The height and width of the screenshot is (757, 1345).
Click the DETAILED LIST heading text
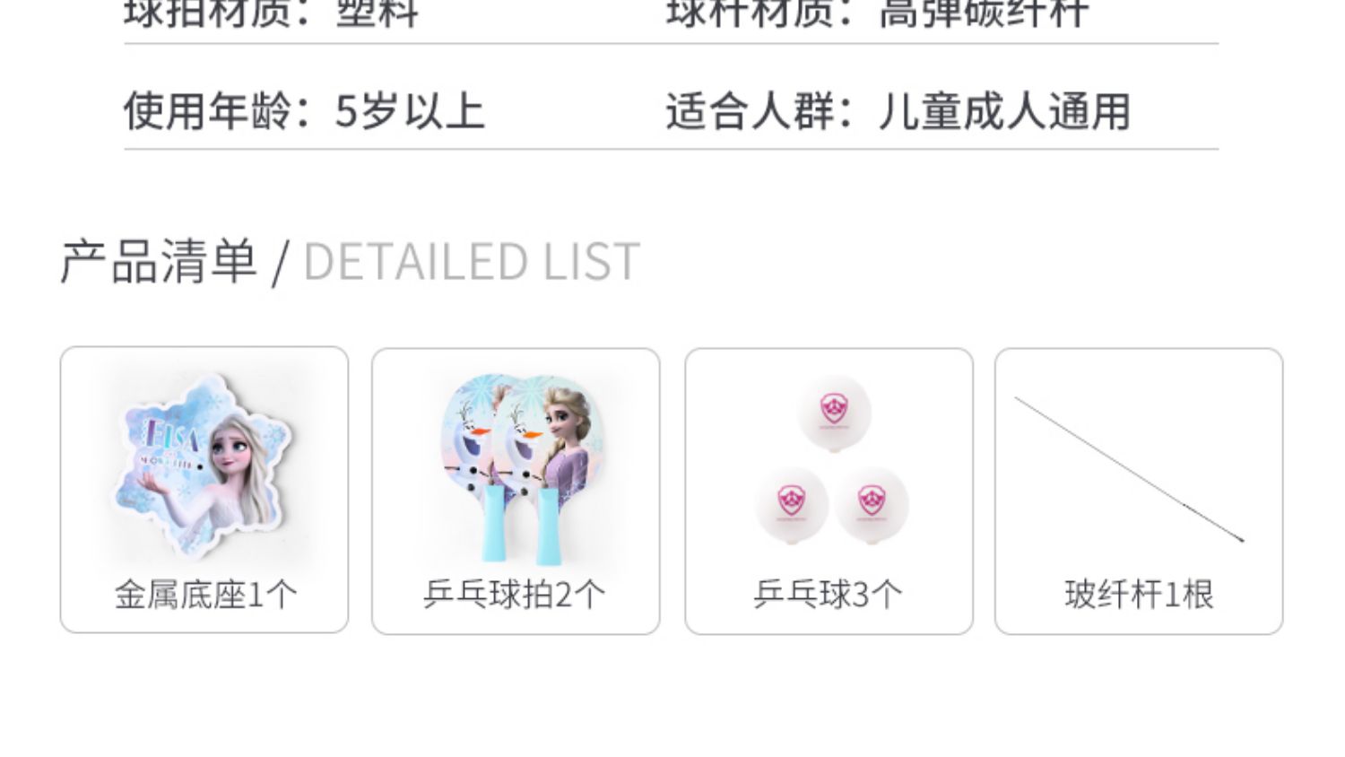(472, 262)
